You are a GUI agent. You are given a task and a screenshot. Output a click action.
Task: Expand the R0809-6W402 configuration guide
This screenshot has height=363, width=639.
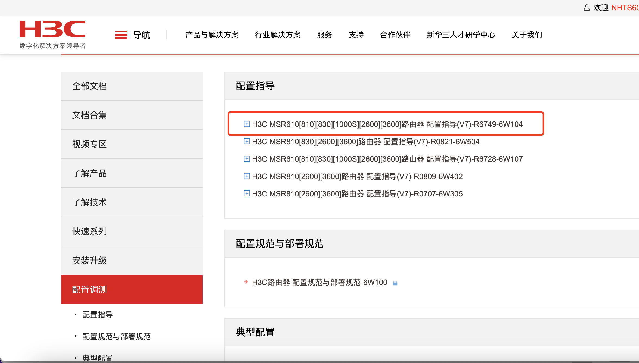click(247, 176)
